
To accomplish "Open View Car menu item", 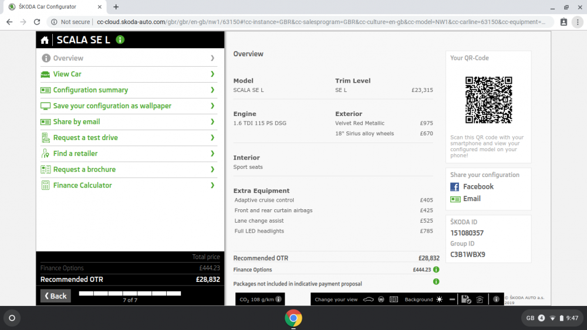I will 129,74.
